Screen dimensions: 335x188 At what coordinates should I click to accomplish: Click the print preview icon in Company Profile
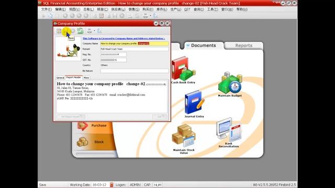click(x=99, y=31)
